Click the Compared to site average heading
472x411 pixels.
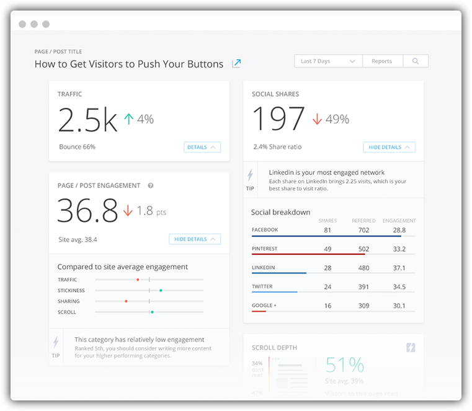point(123,267)
